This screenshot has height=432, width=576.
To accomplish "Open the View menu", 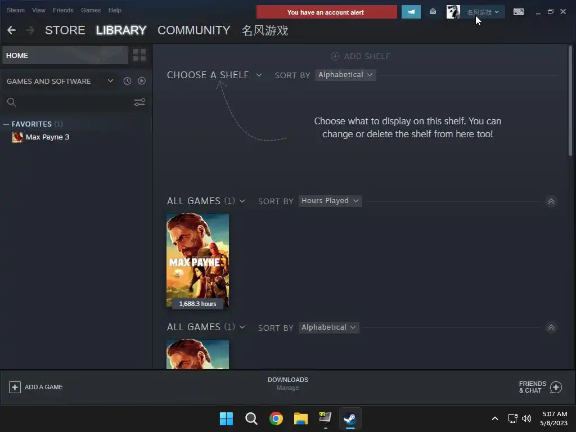I will [x=39, y=10].
